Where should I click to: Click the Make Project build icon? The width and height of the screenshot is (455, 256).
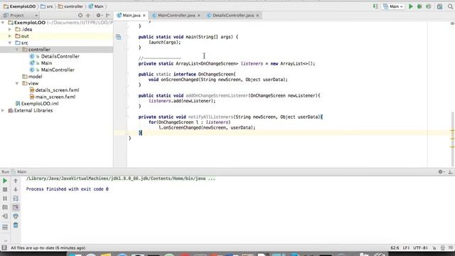375,6
